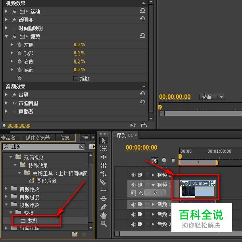Switch to the 媒体浏览器 tab
This screenshot has height=242, width=242.
38,138
